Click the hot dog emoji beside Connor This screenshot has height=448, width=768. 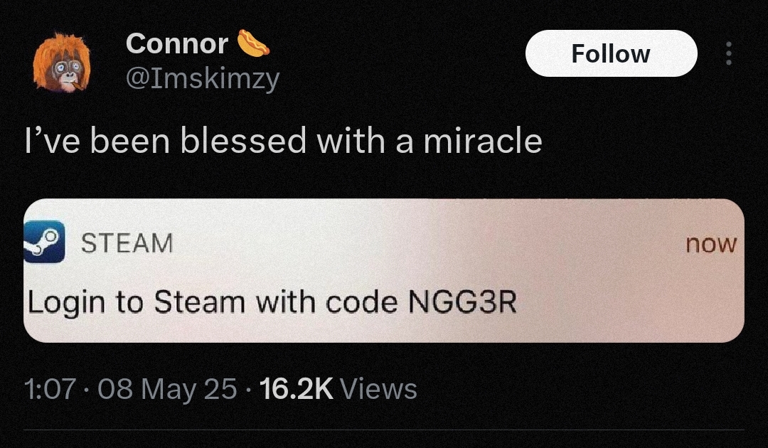pyautogui.click(x=253, y=43)
